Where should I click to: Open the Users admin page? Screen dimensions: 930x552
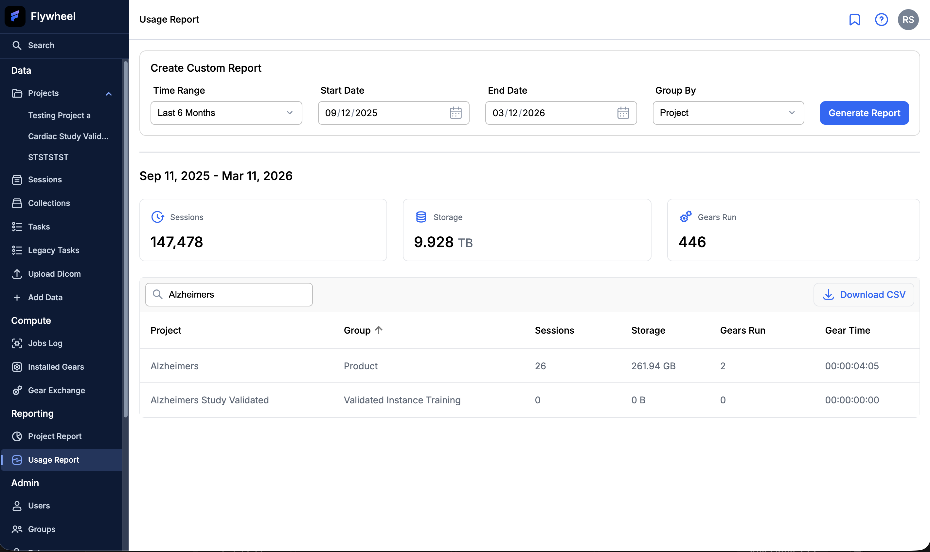tap(39, 506)
